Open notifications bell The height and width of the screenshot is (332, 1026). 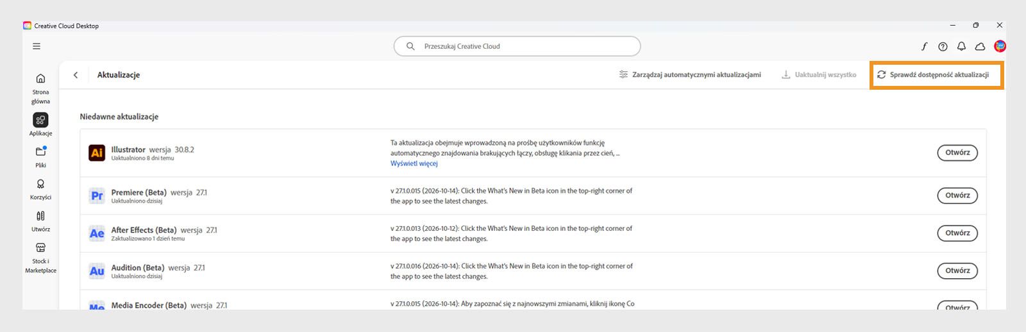(x=961, y=46)
